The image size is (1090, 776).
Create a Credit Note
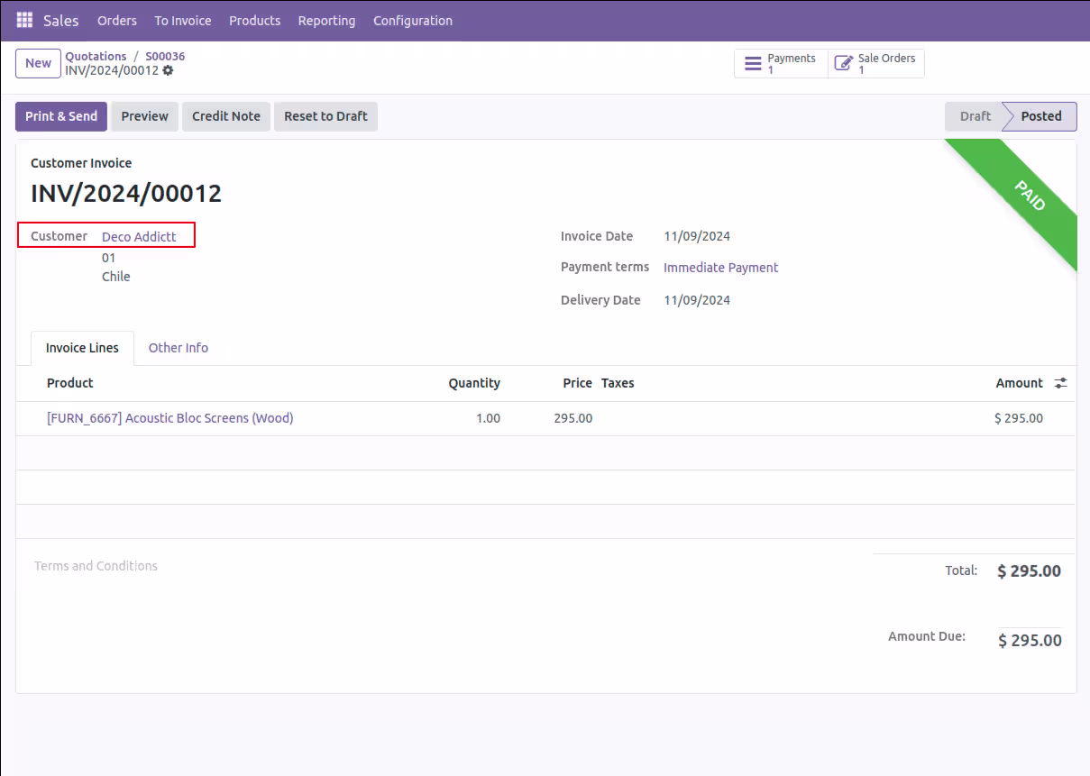226,116
